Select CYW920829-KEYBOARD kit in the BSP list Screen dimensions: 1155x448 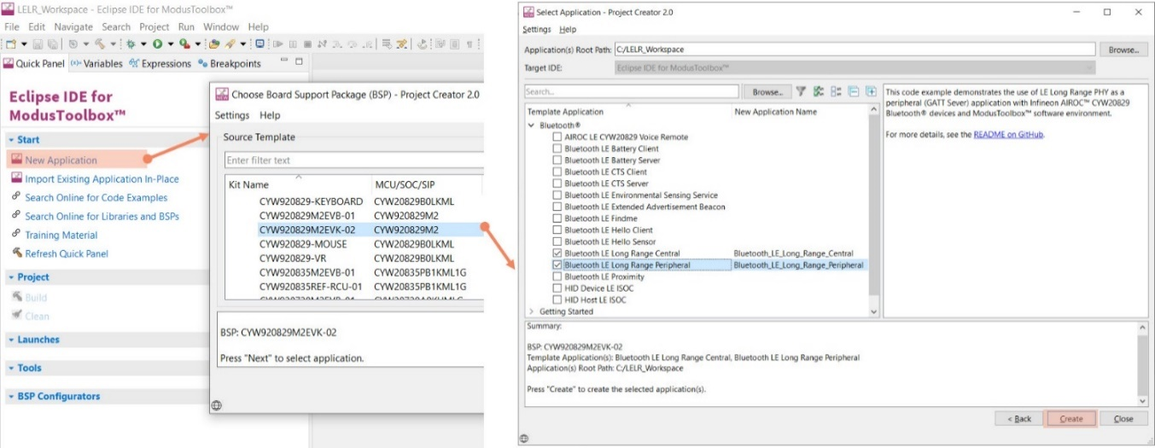[x=299, y=201]
